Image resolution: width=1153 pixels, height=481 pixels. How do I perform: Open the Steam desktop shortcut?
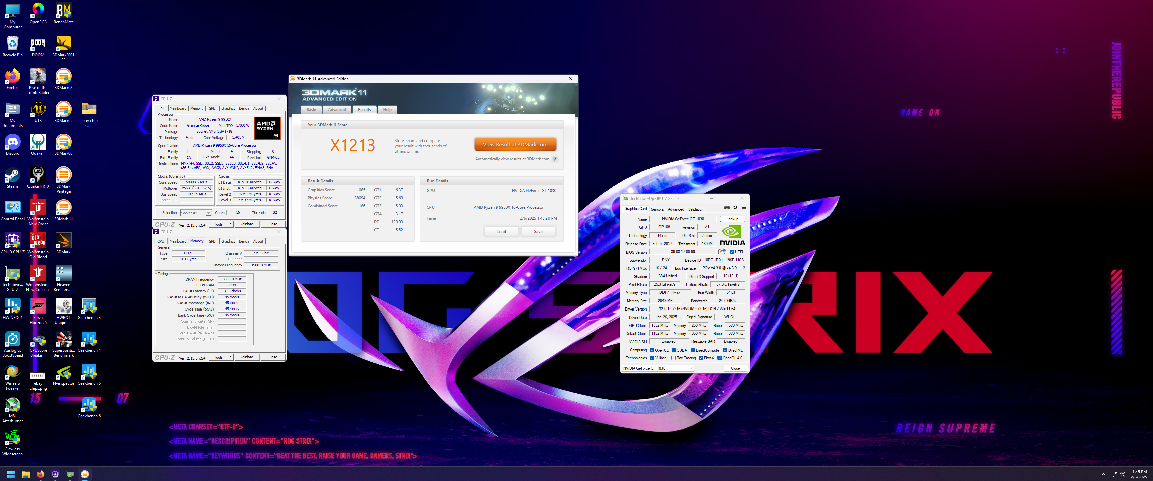[12, 178]
